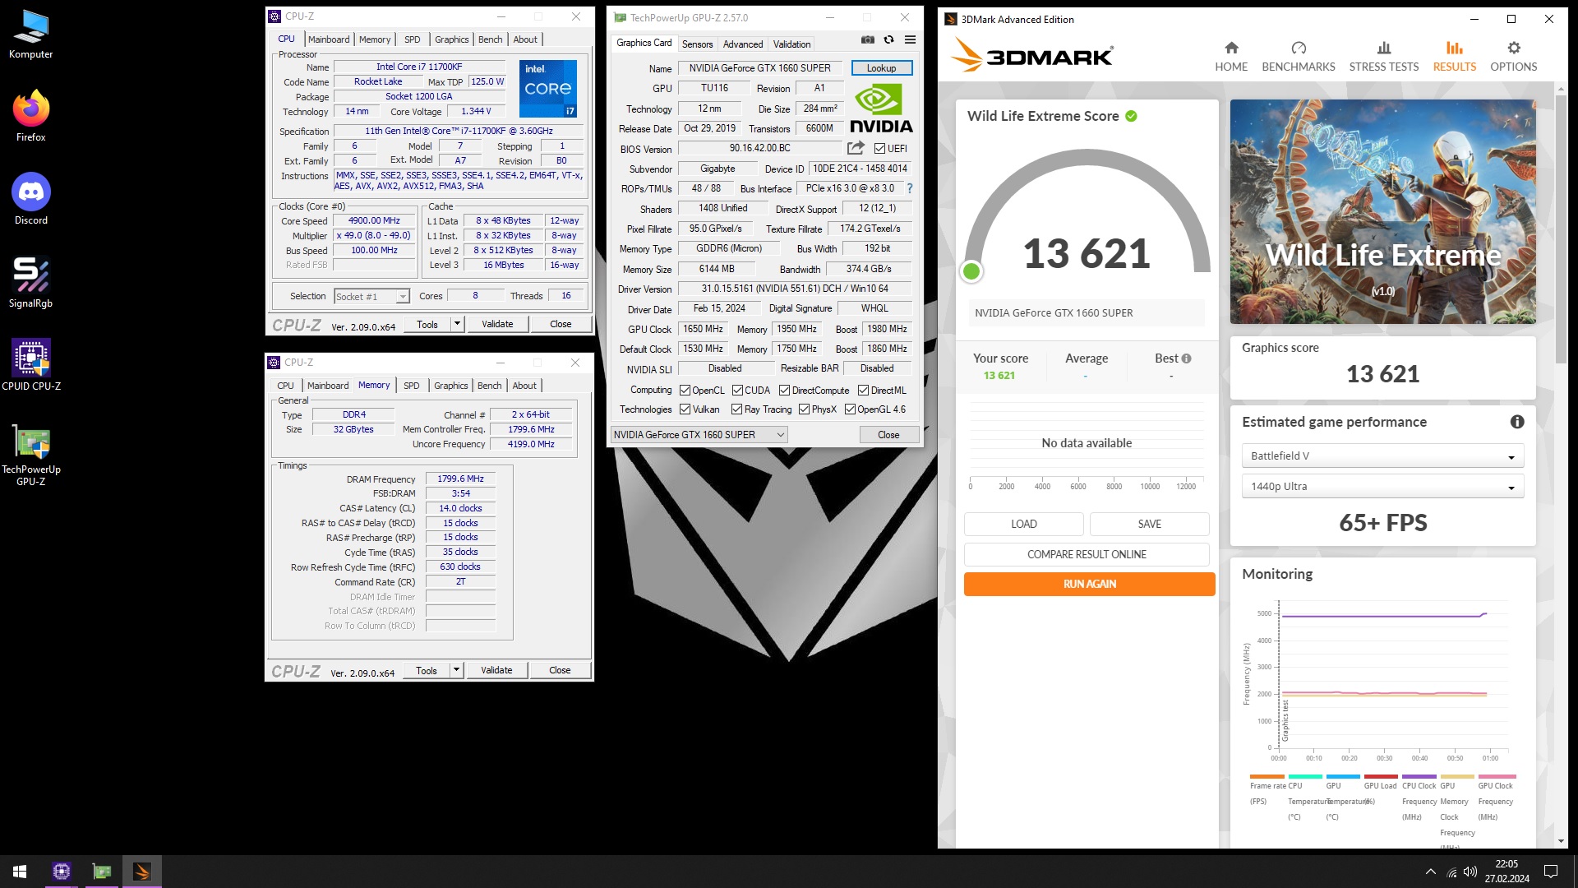Click BIOS version share/export icon
Viewport: 1578px width, 888px height.
tap(856, 148)
